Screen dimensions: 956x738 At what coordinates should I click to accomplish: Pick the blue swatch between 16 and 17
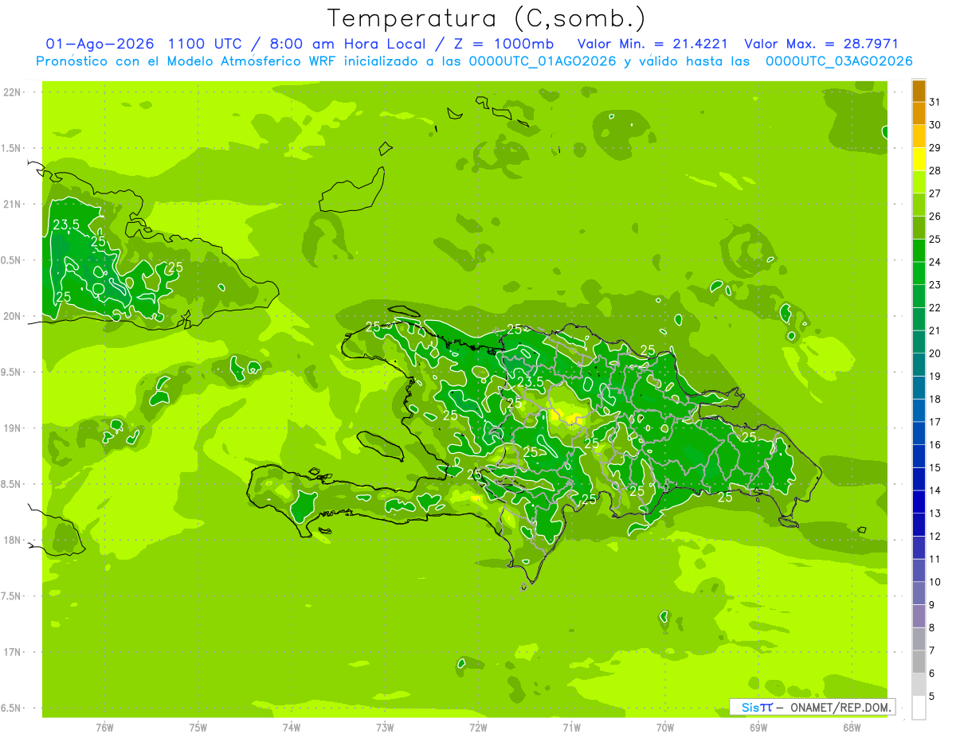coord(919,433)
